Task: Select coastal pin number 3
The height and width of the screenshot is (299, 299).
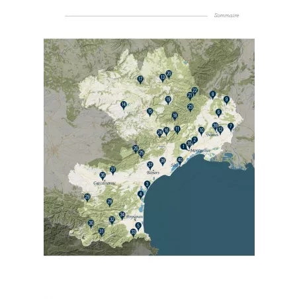Action: coord(148,185)
